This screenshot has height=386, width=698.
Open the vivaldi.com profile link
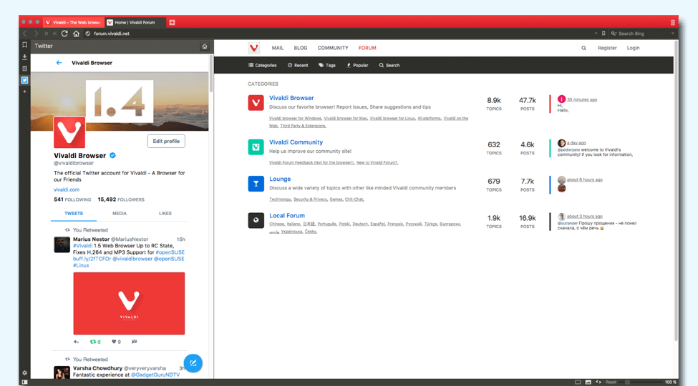[x=67, y=189]
